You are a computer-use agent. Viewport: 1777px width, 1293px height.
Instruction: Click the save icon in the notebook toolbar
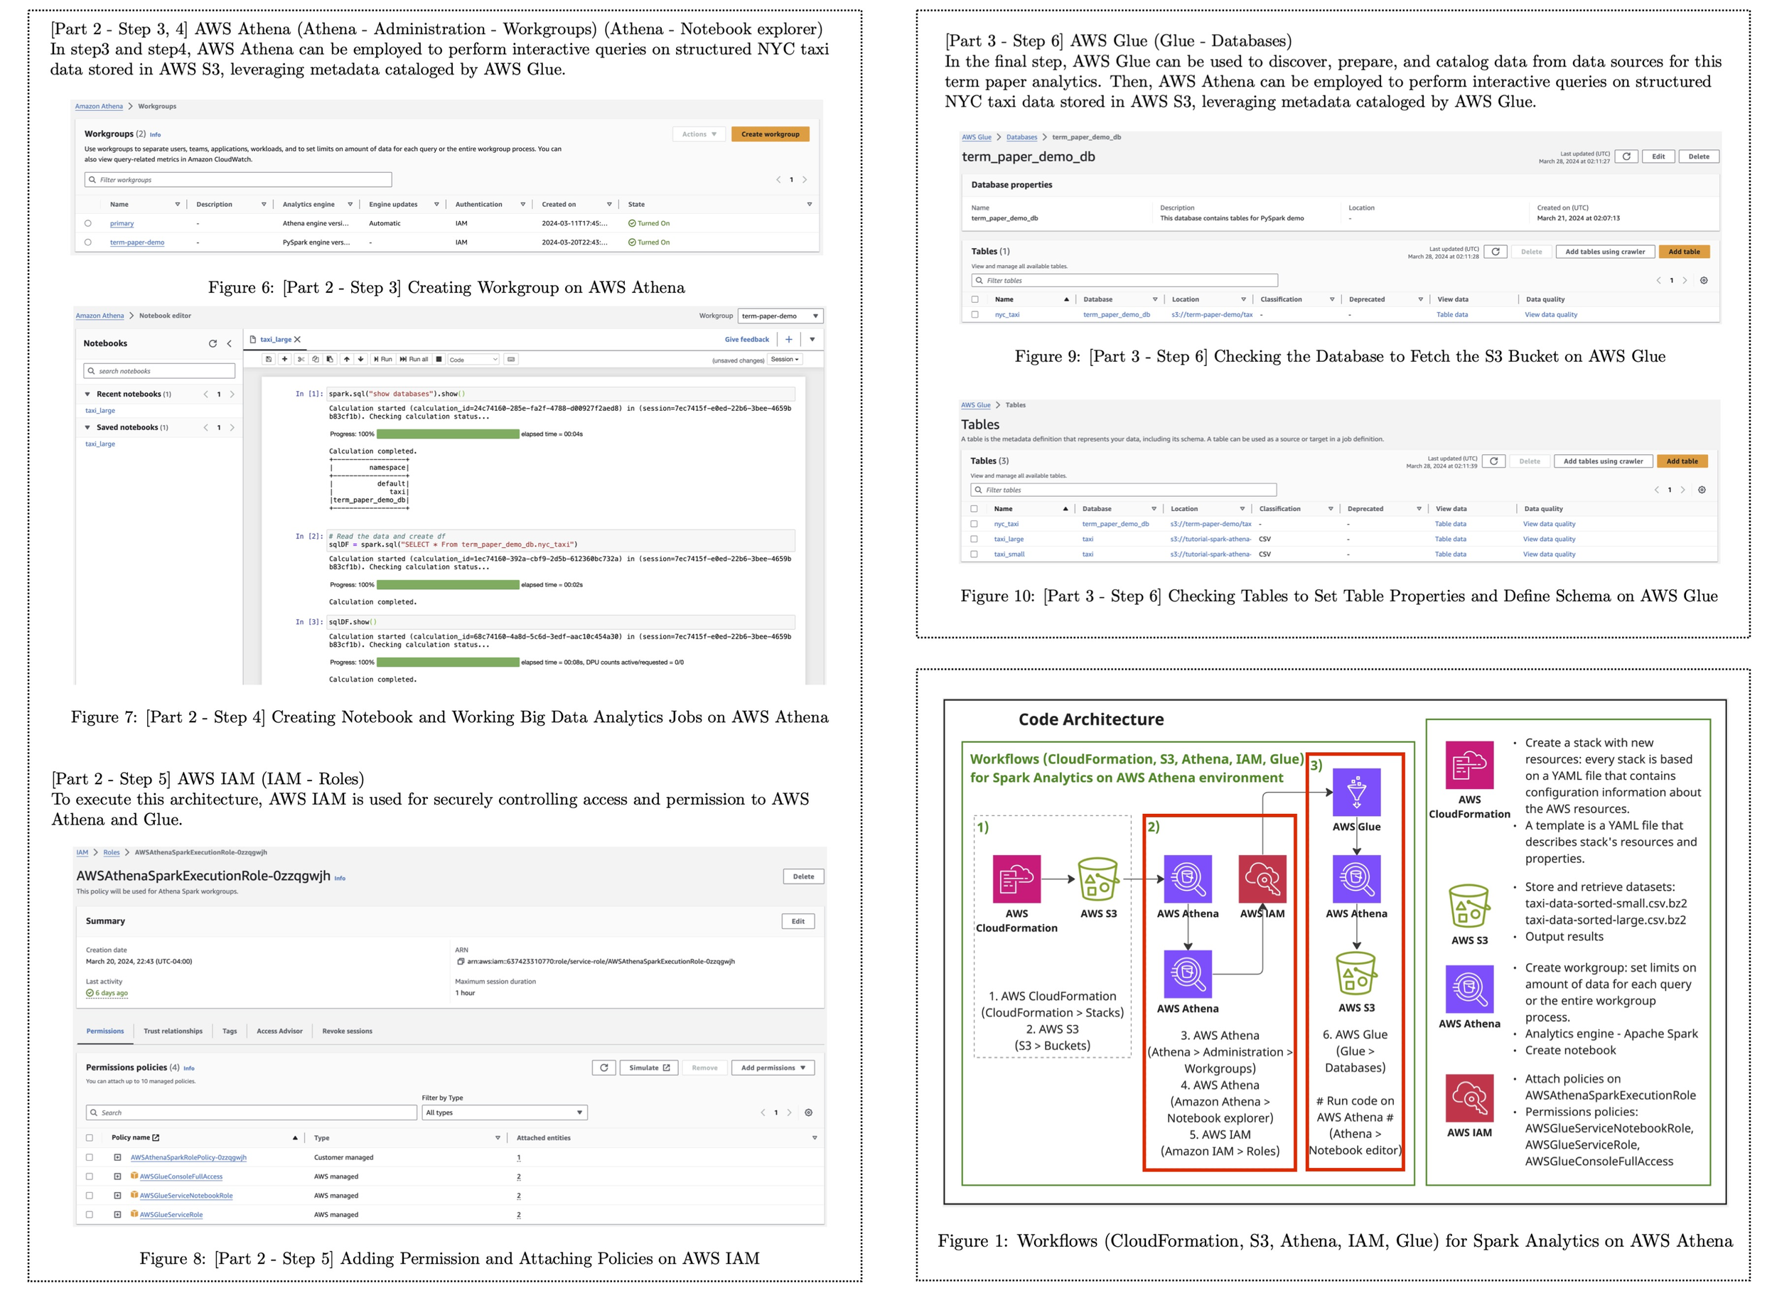click(x=269, y=359)
